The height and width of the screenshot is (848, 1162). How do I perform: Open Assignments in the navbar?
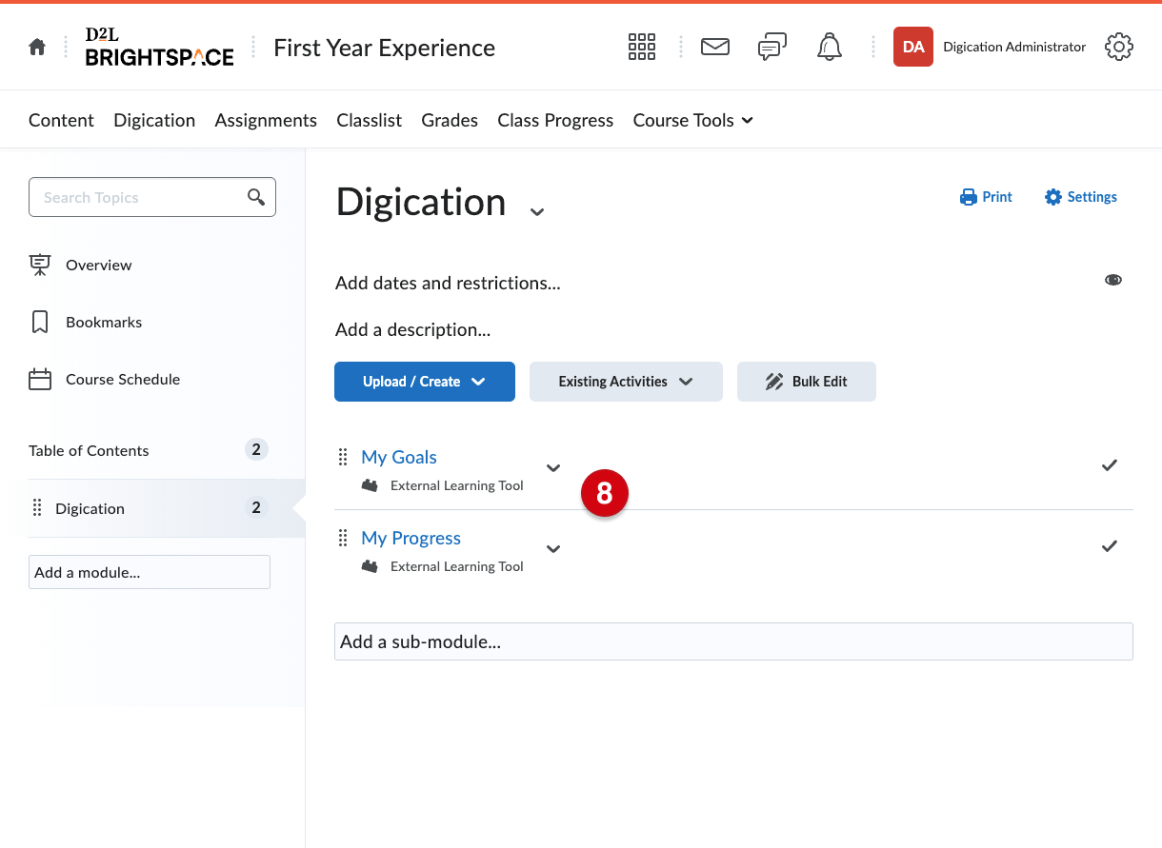point(266,120)
